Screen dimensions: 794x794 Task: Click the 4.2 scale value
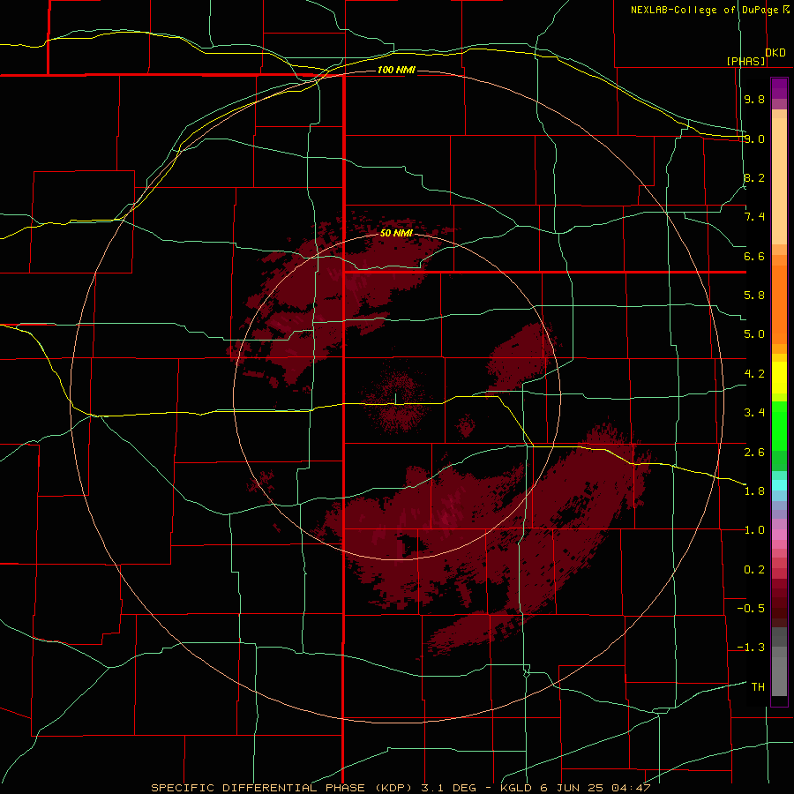tap(754, 374)
